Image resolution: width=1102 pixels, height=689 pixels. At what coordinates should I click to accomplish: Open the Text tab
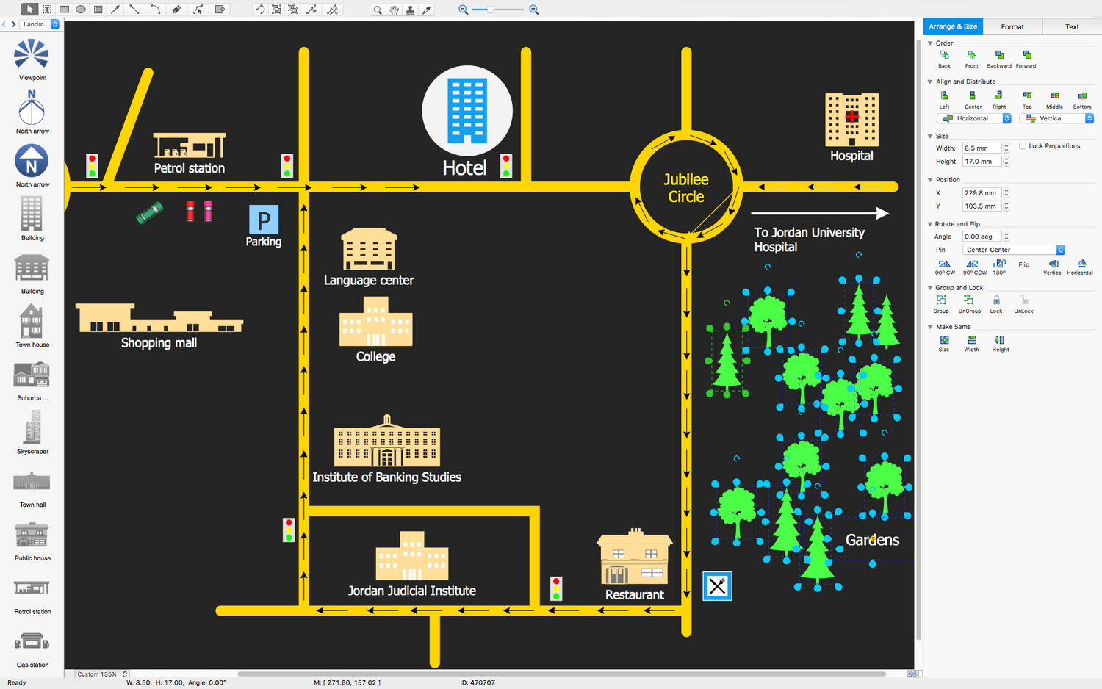[1072, 26]
